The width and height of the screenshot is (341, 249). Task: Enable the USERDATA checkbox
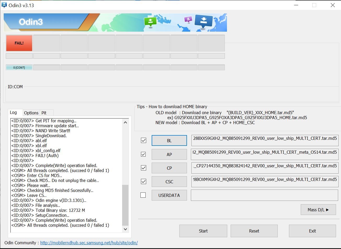click(143, 195)
